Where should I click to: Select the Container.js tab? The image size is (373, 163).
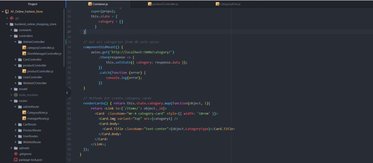coord(98,4)
